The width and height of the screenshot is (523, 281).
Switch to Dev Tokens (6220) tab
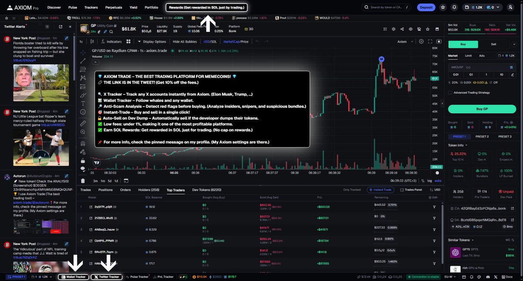coord(207,190)
